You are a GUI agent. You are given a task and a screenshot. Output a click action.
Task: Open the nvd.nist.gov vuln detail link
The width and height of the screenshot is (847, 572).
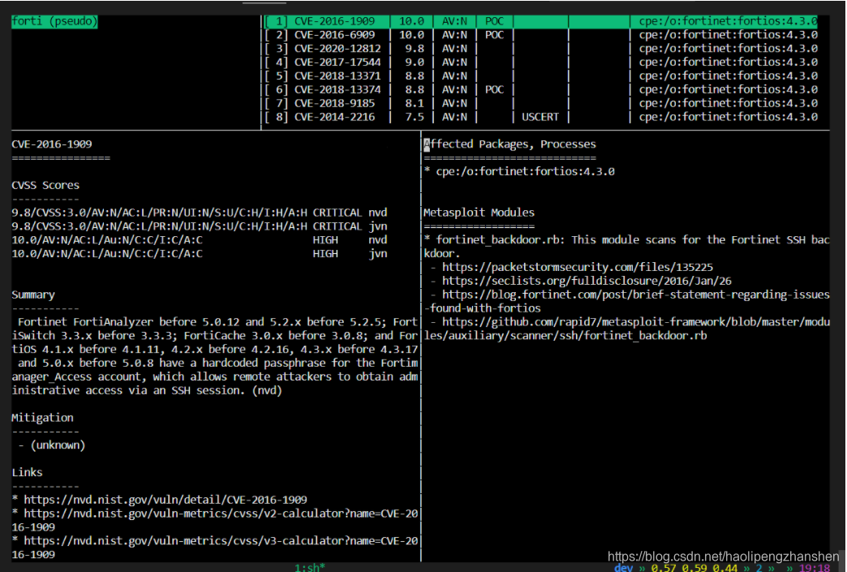pos(166,500)
